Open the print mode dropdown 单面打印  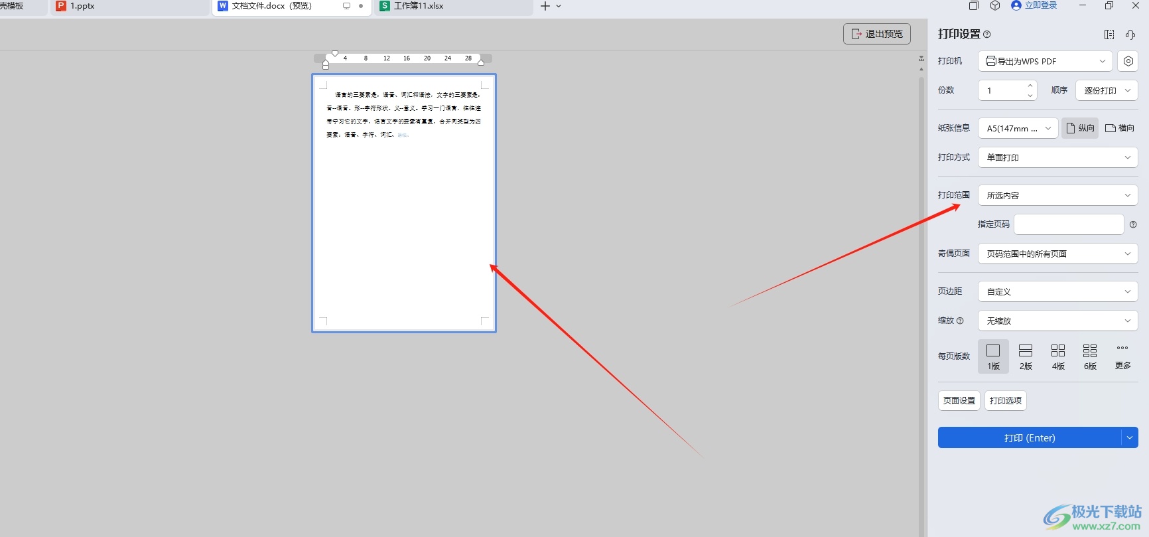coord(1057,157)
